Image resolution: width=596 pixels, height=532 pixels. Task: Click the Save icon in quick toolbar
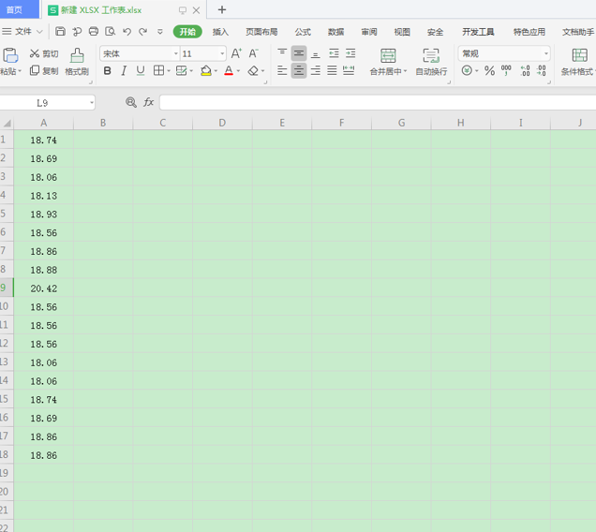pyautogui.click(x=60, y=32)
